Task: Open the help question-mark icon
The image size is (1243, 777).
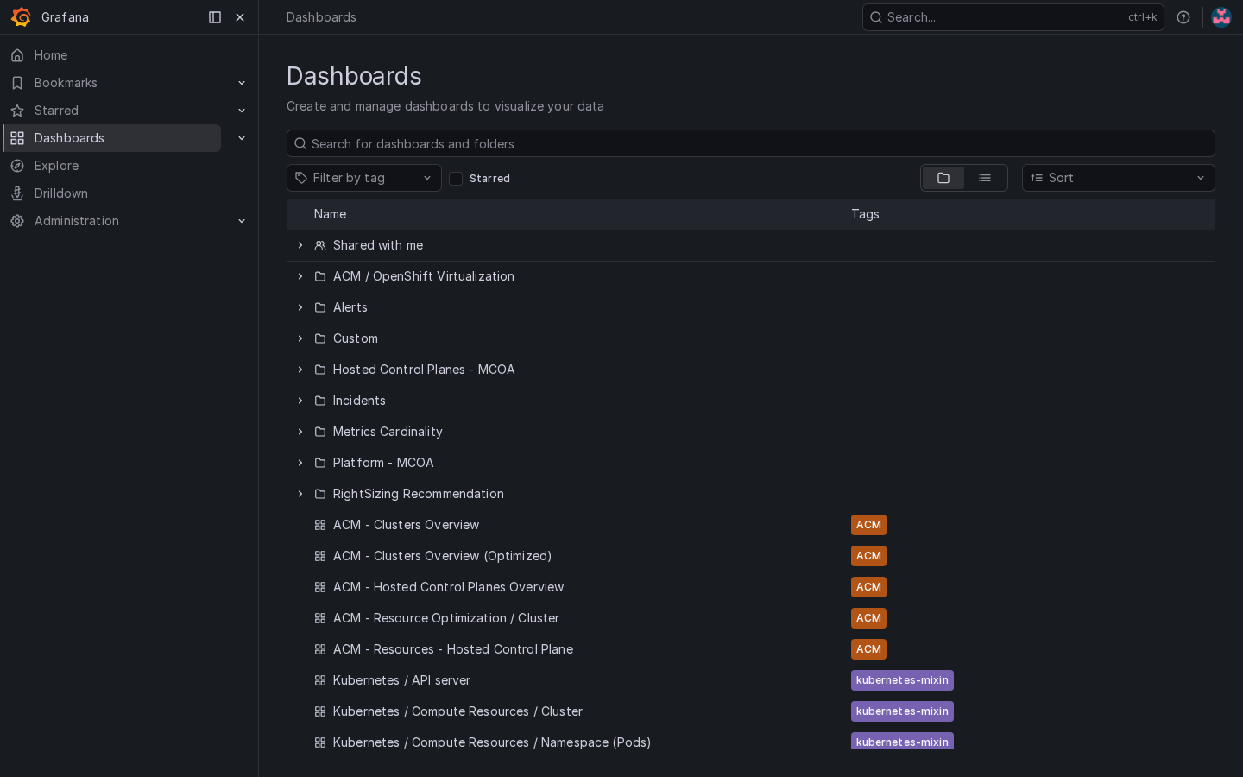Action: click(1183, 17)
